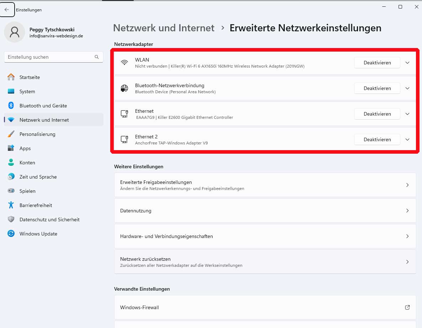Click the Killer E2600 Gigabit Ethernet Controller text
Screen dimensions: 422x328
(196, 117)
